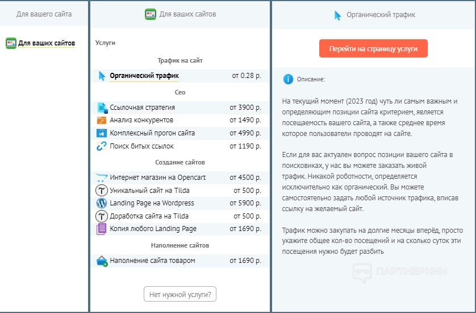Screen dimensions: 476x313
Task: Open Доработка сайта на Tilda service
Action: [x=149, y=216]
